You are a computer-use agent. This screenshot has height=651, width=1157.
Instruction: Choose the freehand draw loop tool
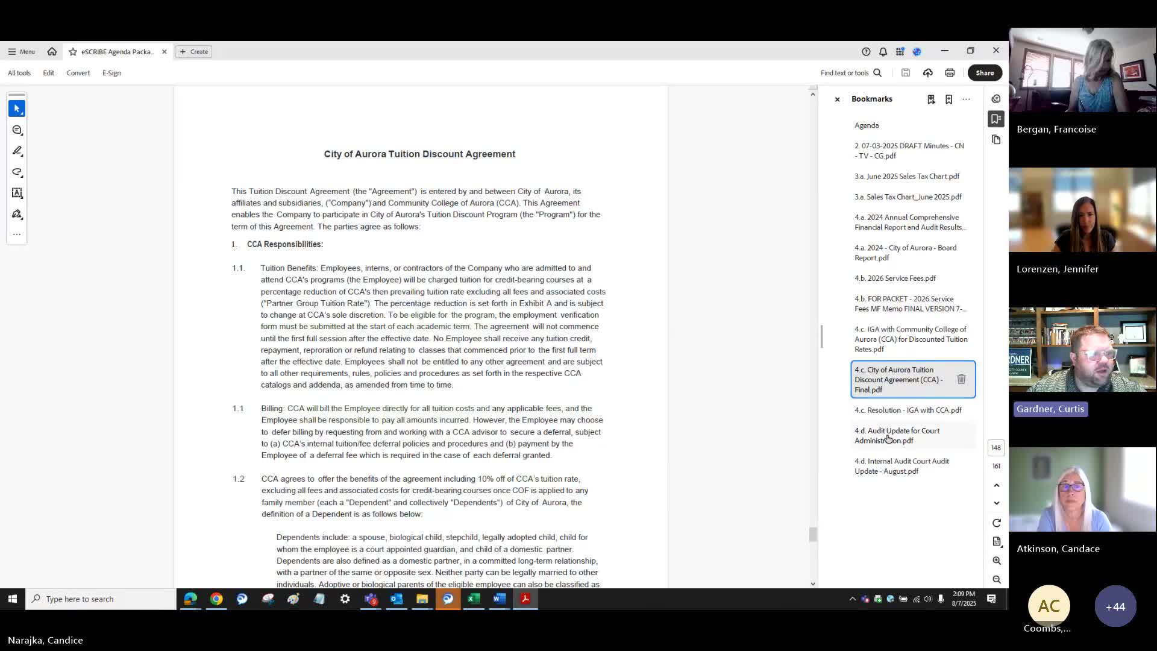click(x=17, y=172)
